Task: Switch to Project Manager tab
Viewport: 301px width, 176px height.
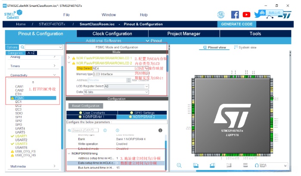Action: 184,33
